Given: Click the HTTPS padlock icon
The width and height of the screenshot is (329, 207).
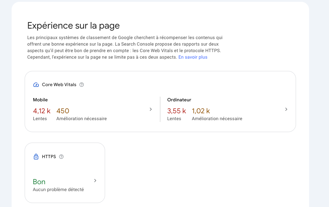Looking at the screenshot, I should (x=36, y=156).
